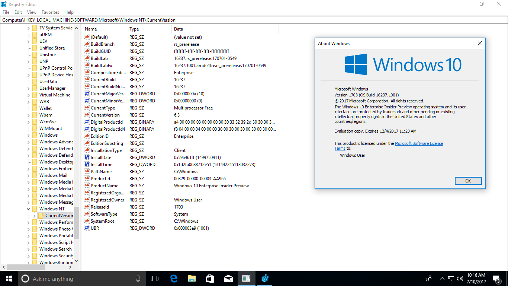Open the Favorites menu
The height and width of the screenshot is (286, 508).
click(50, 12)
